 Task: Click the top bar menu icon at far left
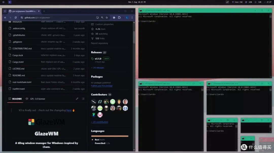click(x=3, y=2)
